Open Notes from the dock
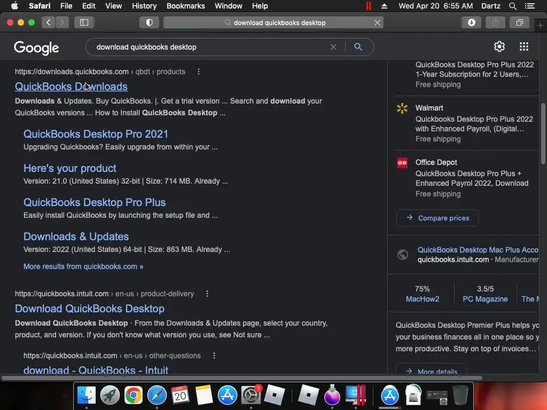Screen dimensions: 547x410 (204, 395)
